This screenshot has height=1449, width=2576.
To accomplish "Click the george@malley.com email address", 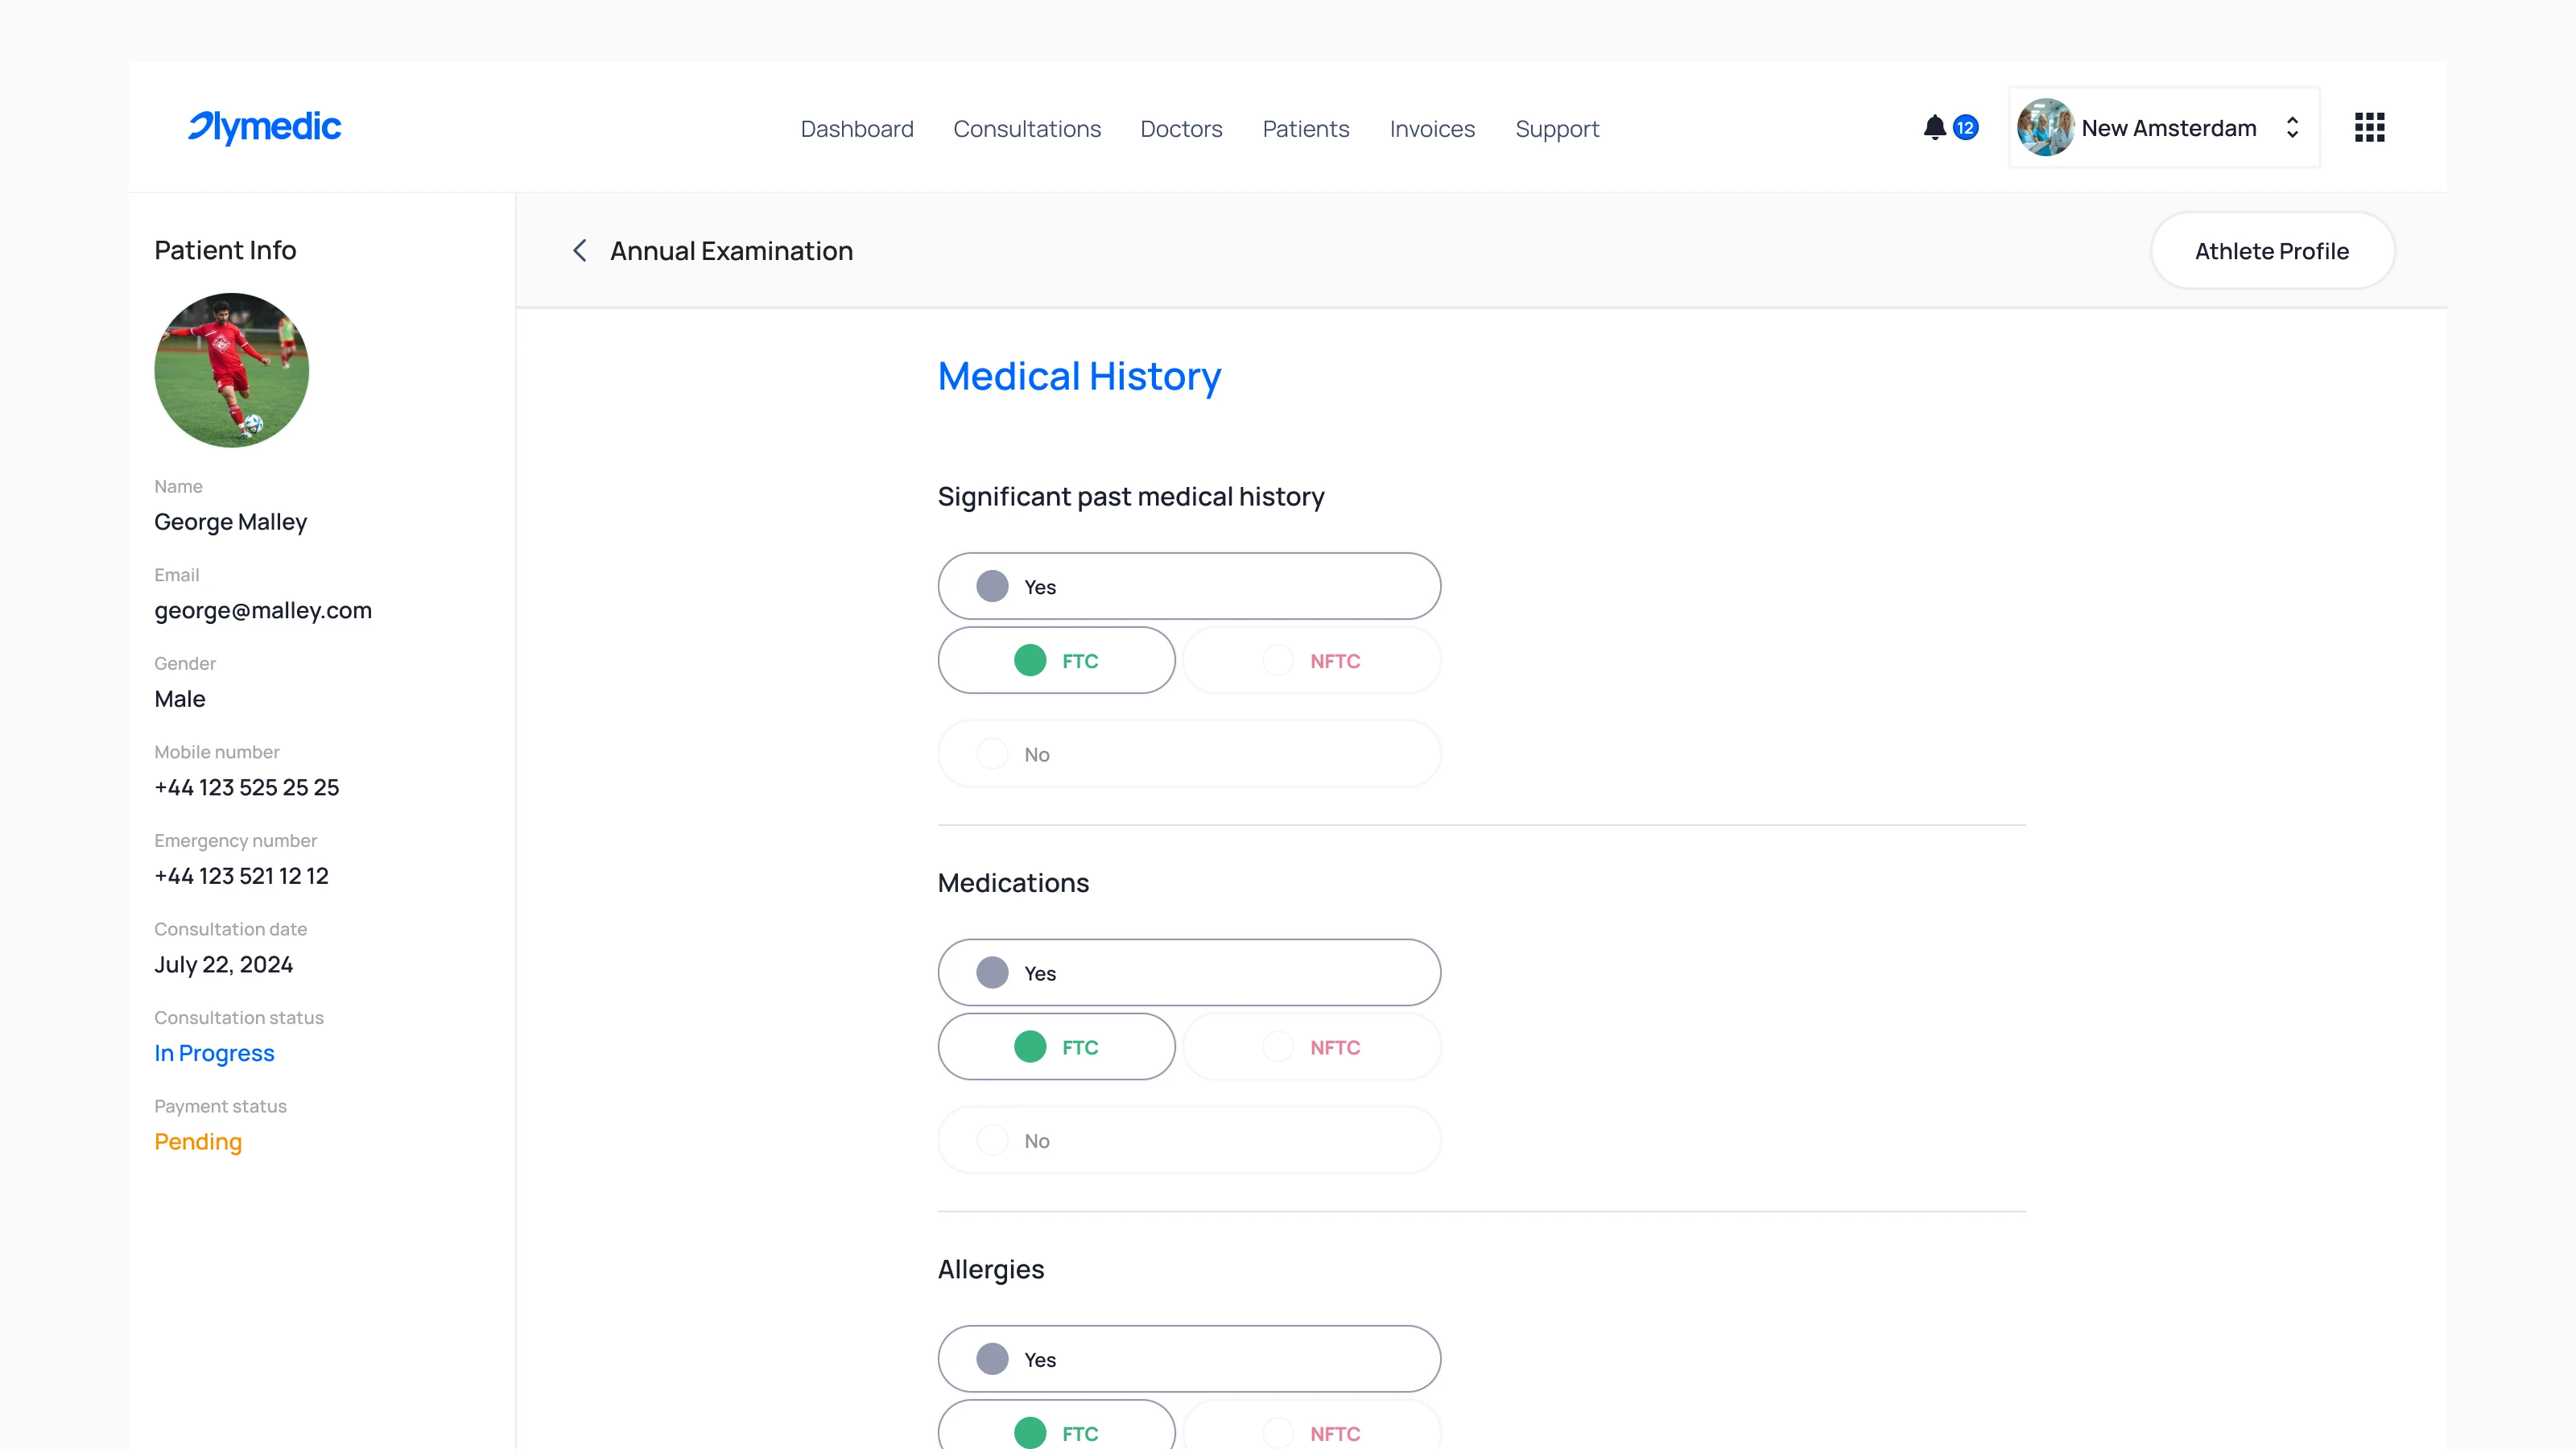I will coord(263,610).
